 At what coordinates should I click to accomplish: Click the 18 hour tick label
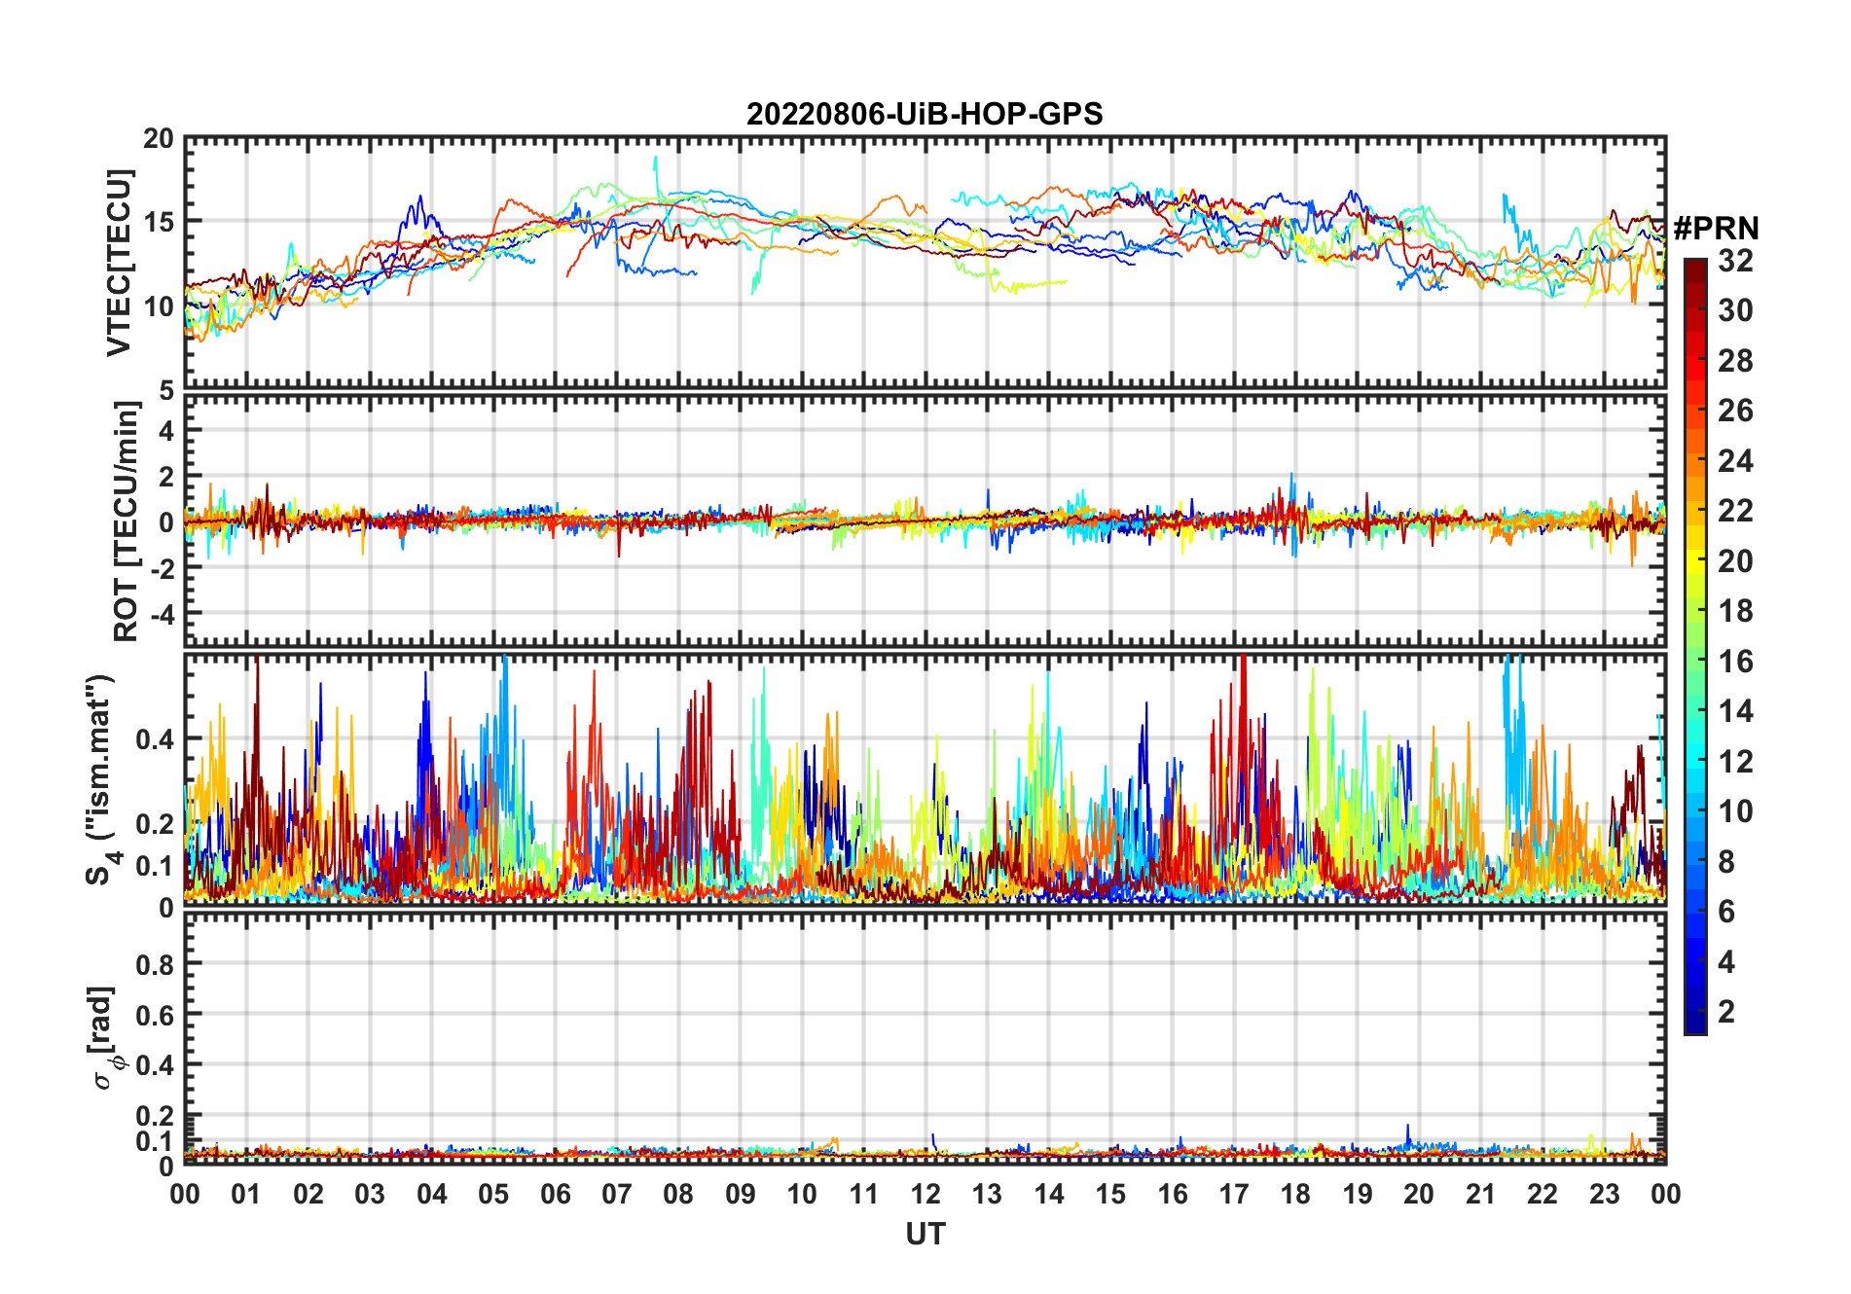(x=1295, y=1194)
